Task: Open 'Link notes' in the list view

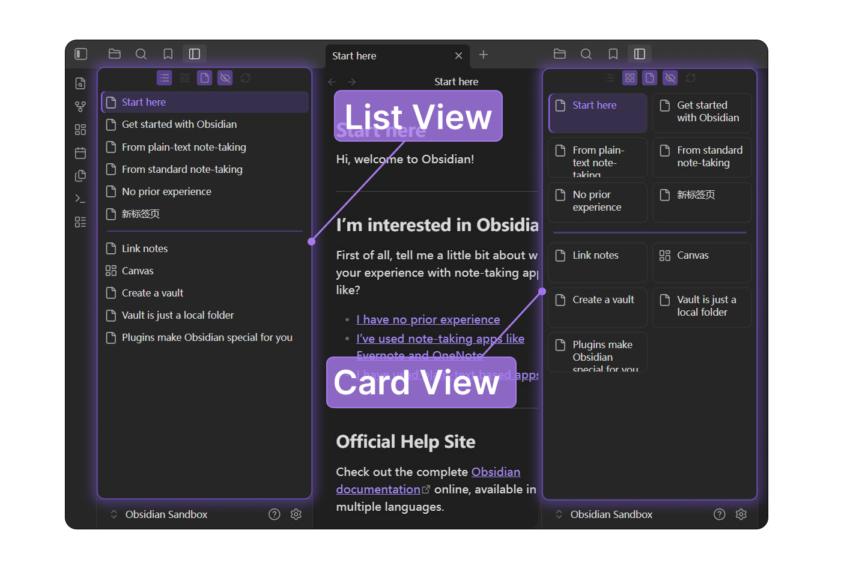Action: 205,248
